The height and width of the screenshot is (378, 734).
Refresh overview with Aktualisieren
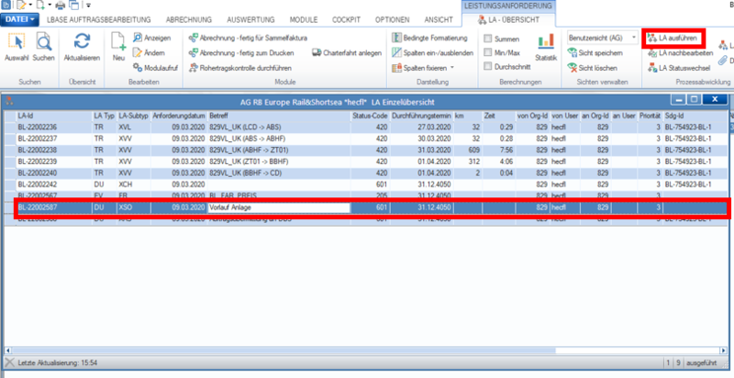tap(82, 48)
